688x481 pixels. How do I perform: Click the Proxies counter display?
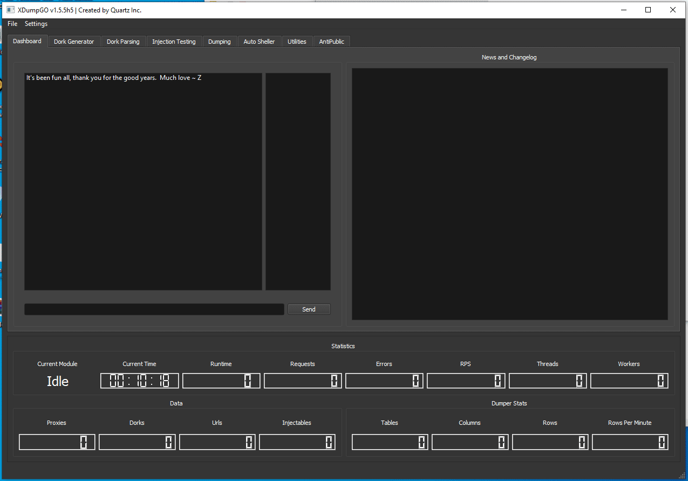point(57,442)
